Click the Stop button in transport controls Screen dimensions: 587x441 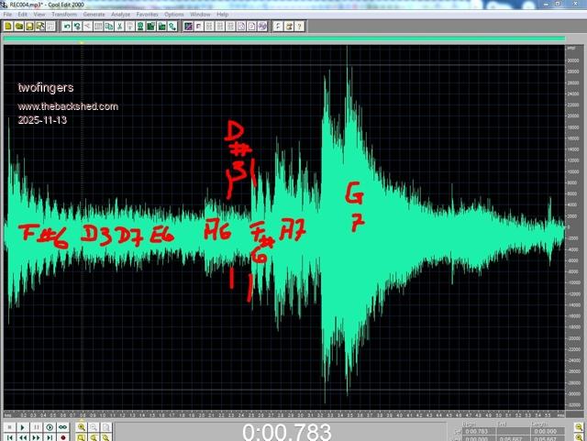click(x=8, y=427)
